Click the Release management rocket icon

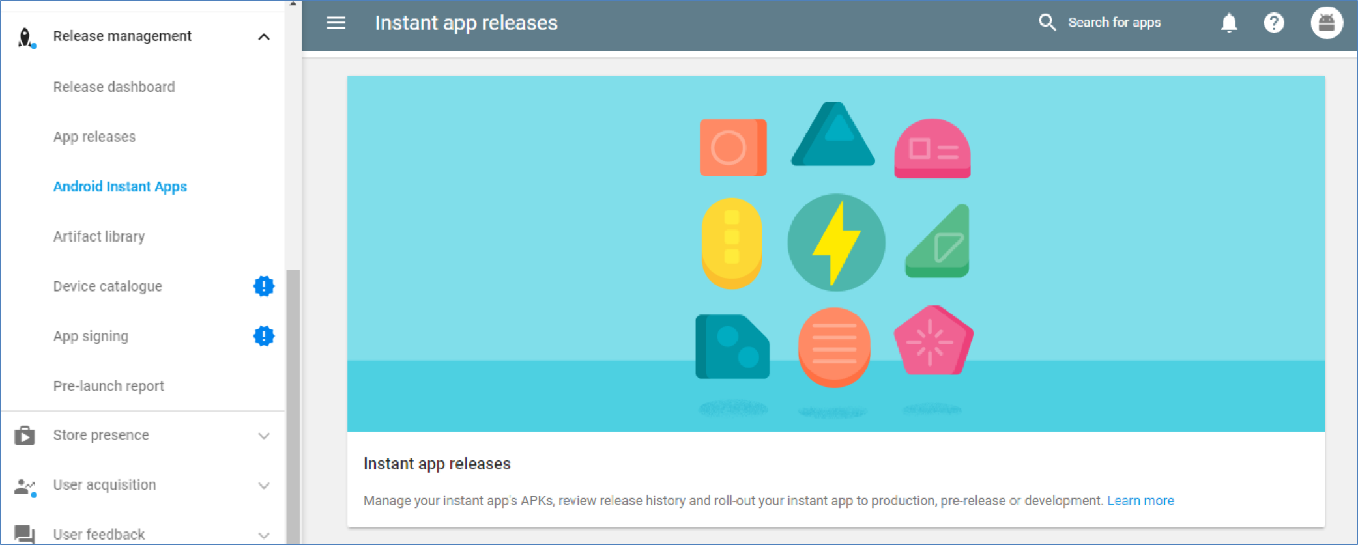[x=25, y=37]
